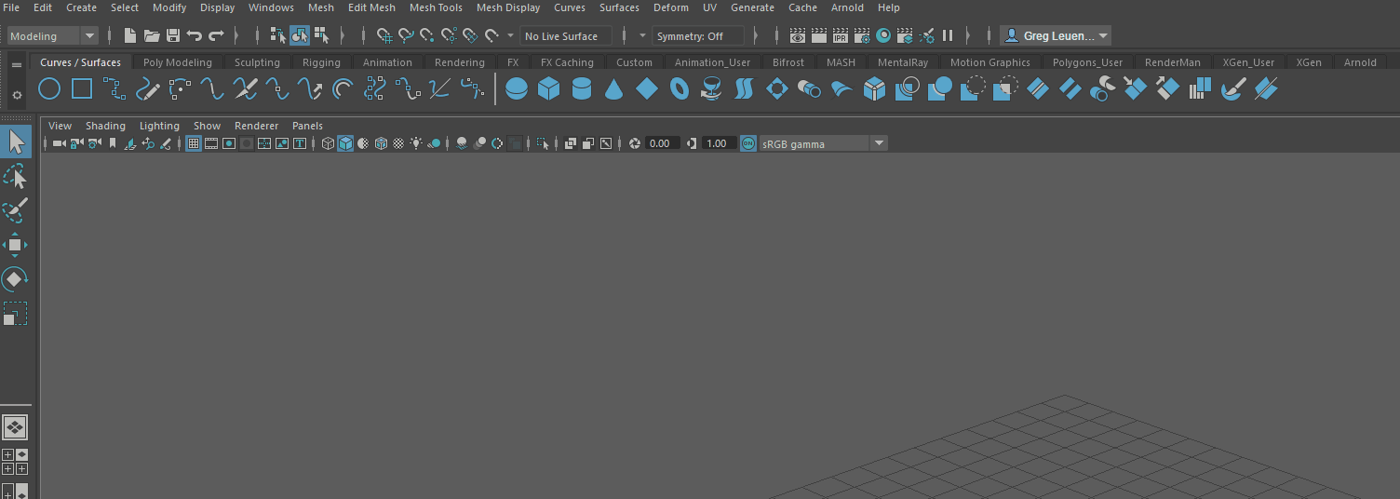Activate the Paint Selection tool

coord(16,210)
